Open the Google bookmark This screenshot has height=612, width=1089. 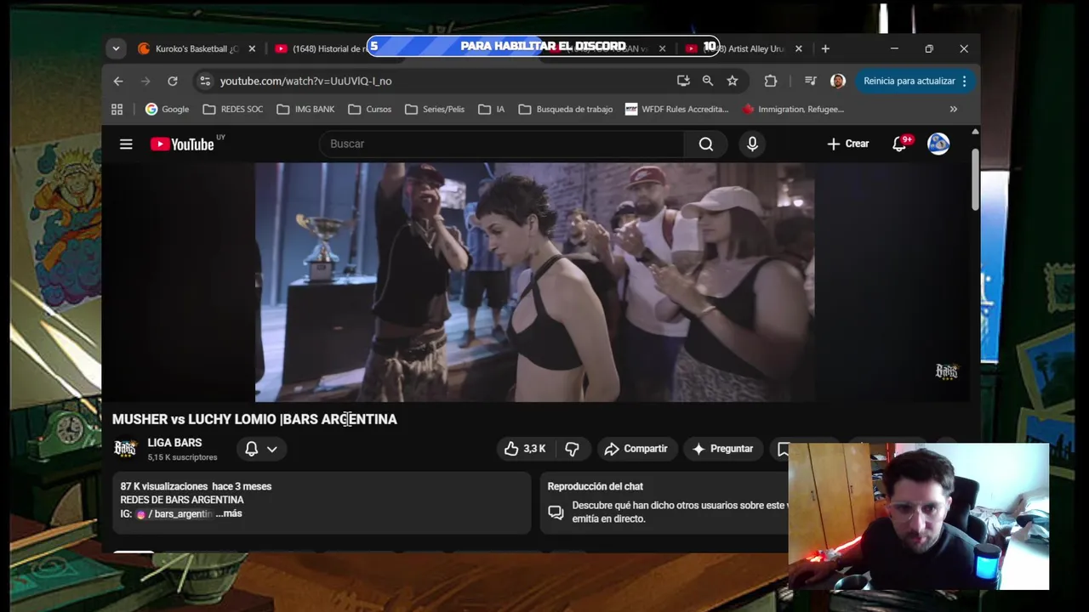[167, 109]
